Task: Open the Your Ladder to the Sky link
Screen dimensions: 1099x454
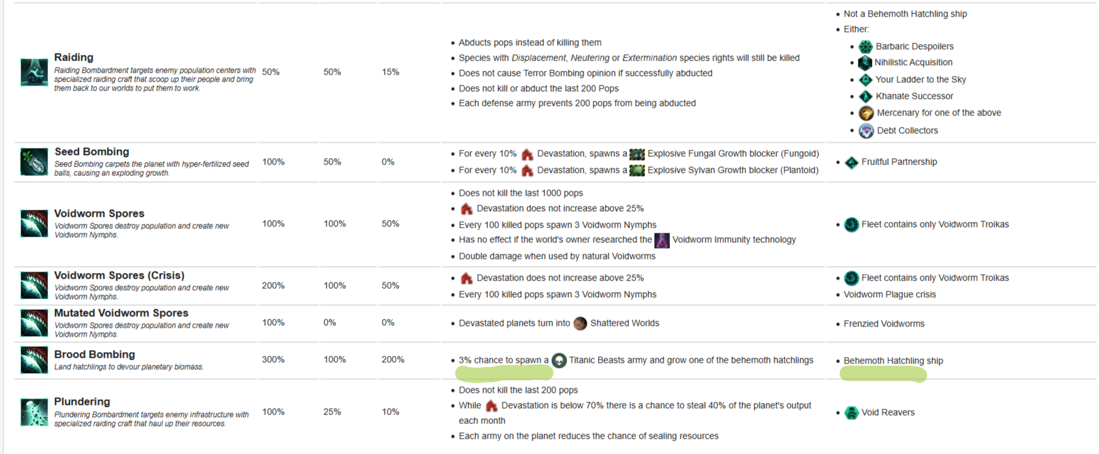Action: [x=920, y=80]
